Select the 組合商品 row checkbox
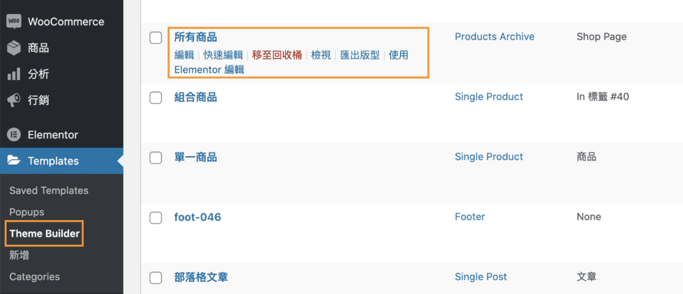683x294 pixels. click(x=156, y=98)
